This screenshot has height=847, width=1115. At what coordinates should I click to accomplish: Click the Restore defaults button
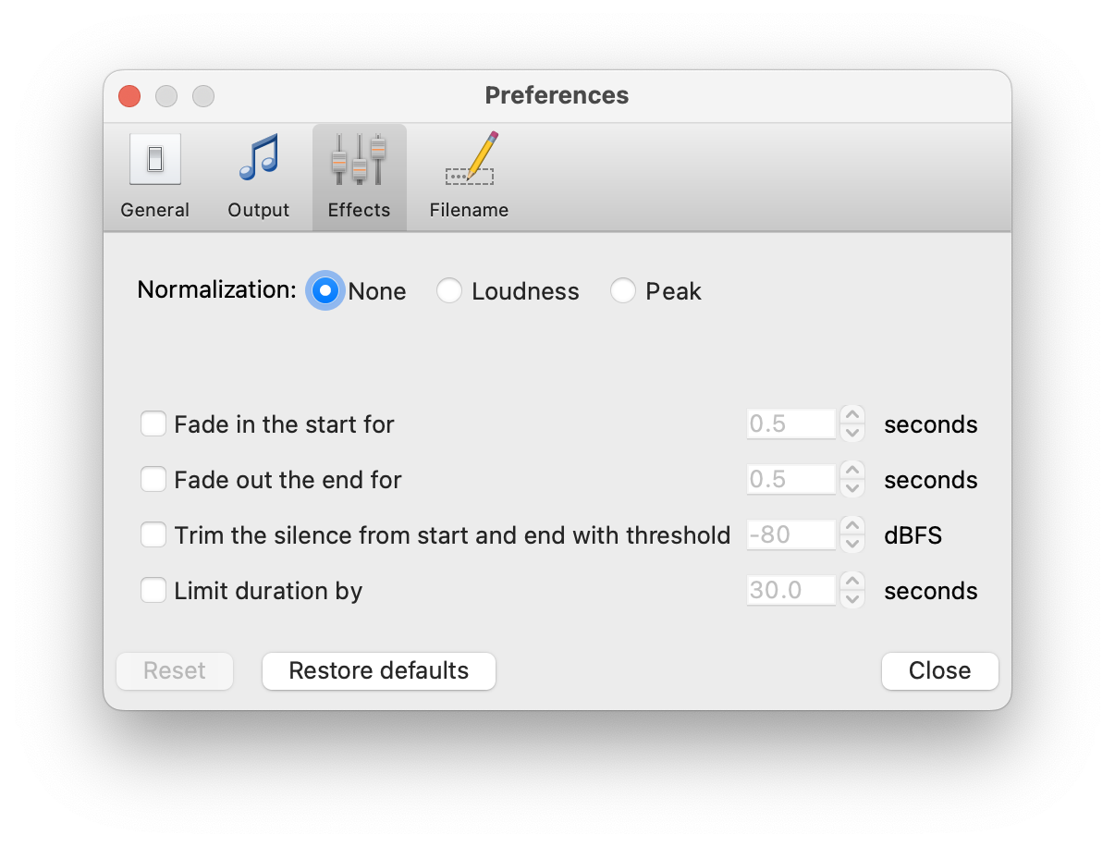click(378, 670)
